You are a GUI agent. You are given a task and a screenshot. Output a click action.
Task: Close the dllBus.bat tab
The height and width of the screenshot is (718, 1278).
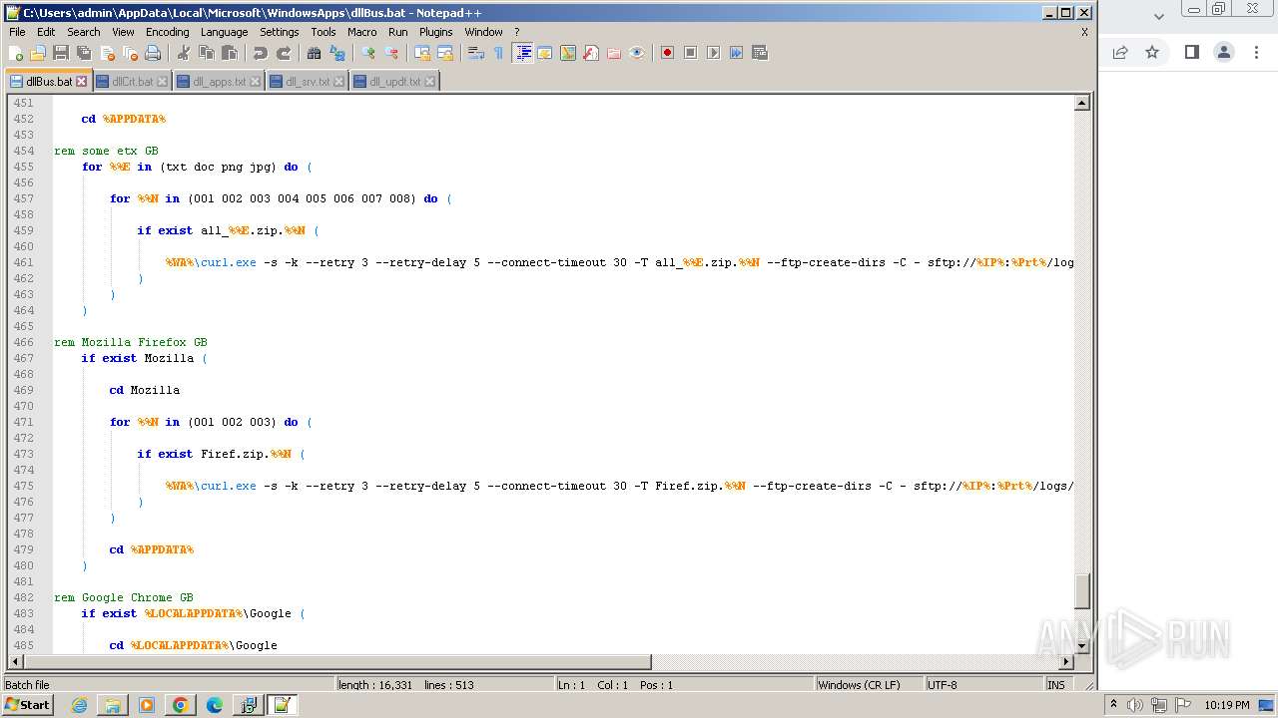pos(82,82)
